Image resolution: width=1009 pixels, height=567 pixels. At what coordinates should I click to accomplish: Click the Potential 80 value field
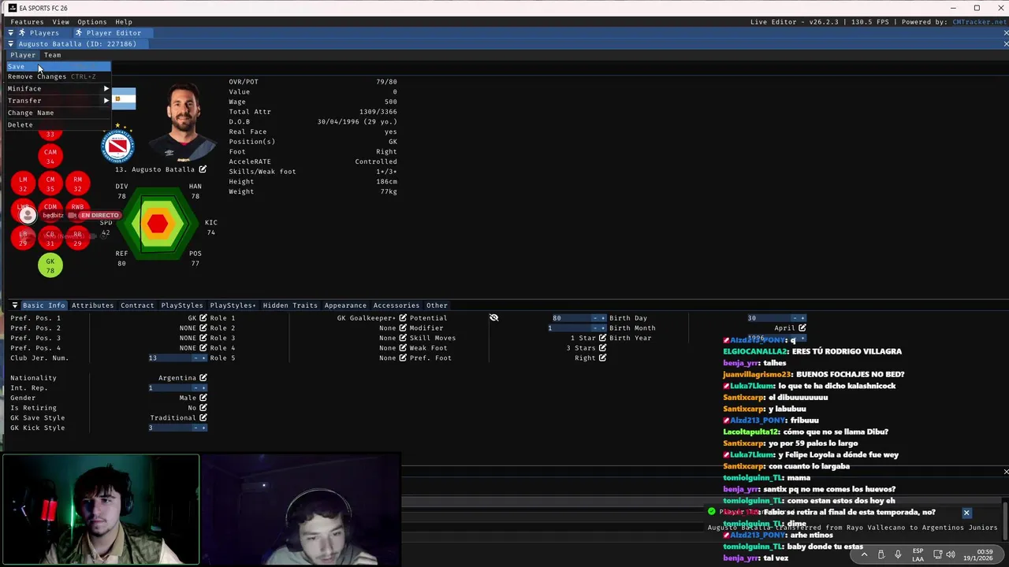[569, 318]
